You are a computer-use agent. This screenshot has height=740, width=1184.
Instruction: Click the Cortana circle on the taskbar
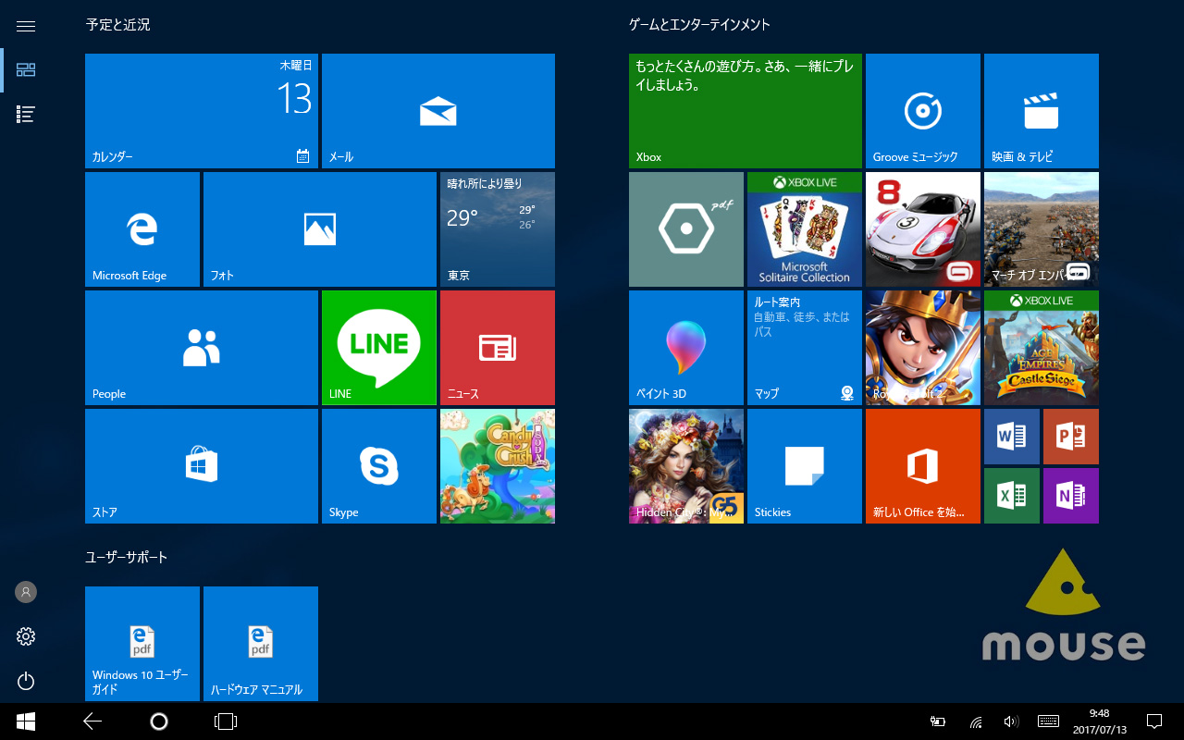click(158, 721)
